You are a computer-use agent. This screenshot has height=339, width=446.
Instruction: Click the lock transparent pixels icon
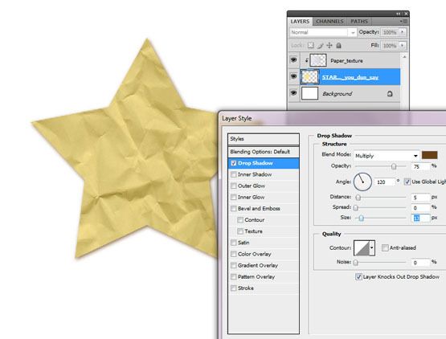[x=311, y=46]
